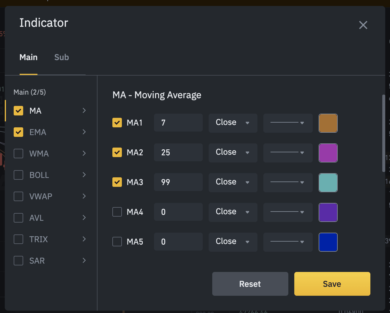Expand MA settings with its chevron arrow

point(84,111)
